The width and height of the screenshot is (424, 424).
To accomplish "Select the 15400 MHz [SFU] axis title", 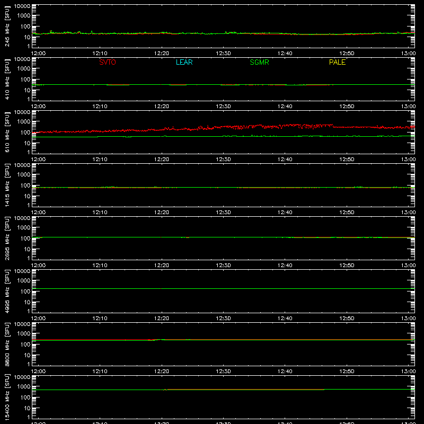I will click(7, 397).
